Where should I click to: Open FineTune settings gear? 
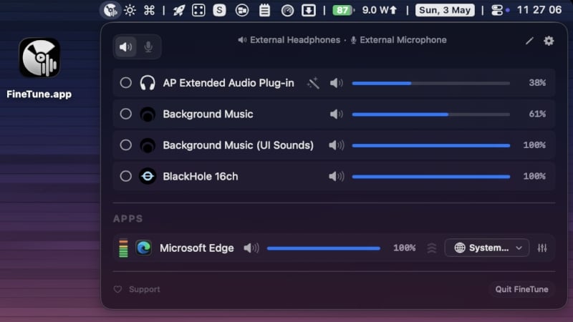point(549,41)
